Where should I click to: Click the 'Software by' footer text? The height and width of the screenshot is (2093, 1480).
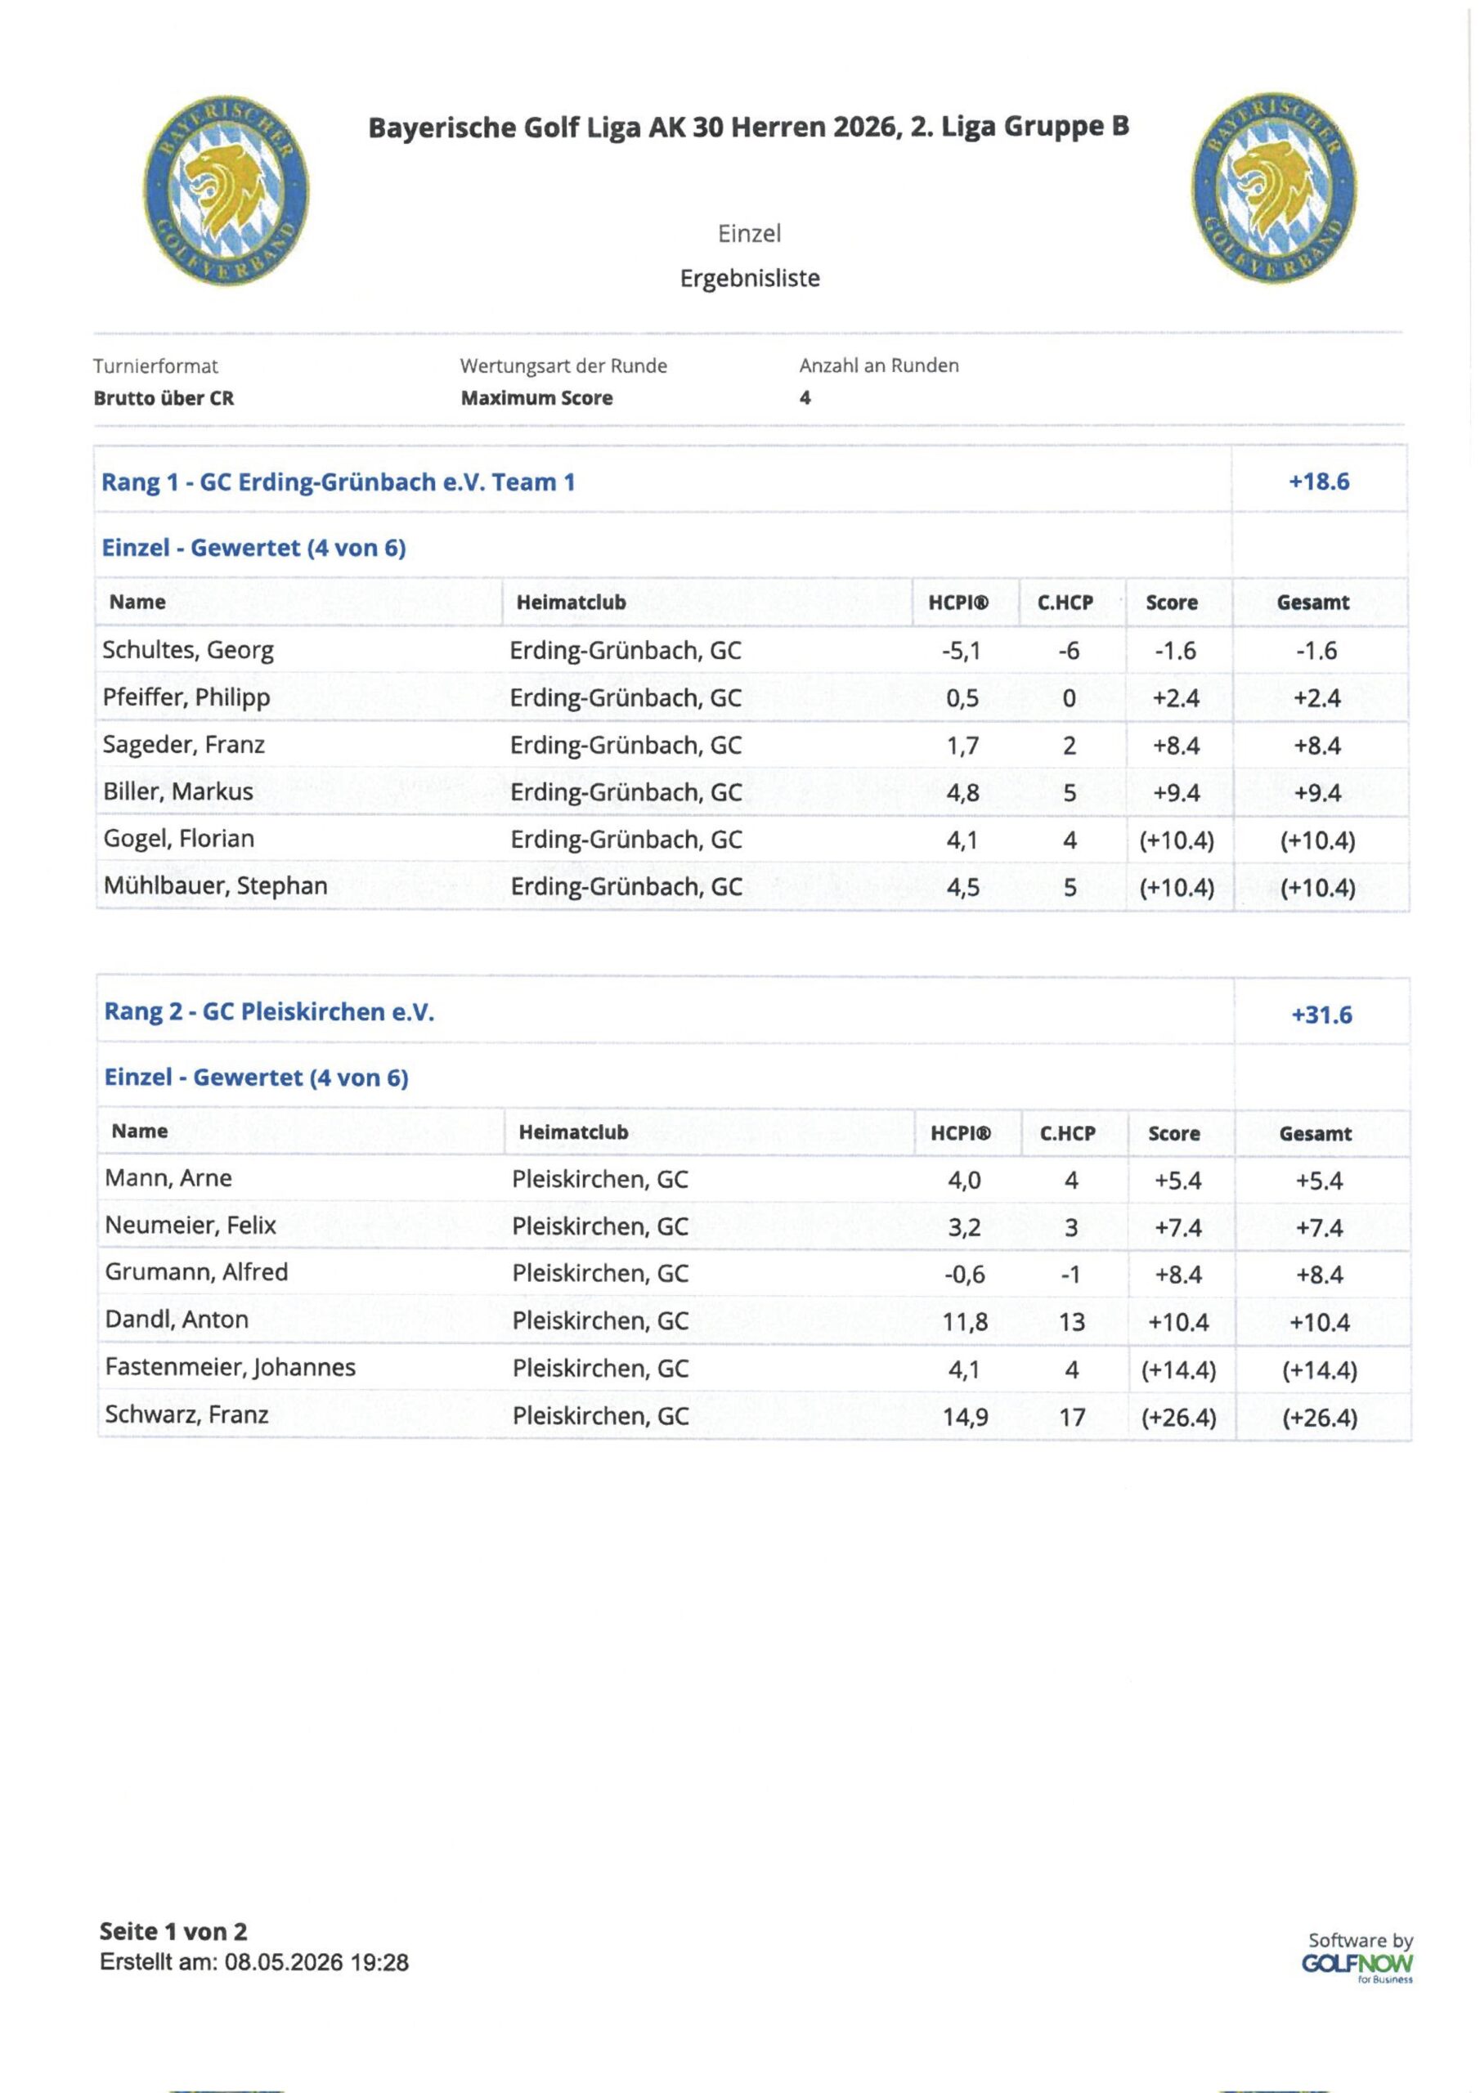click(1361, 1941)
